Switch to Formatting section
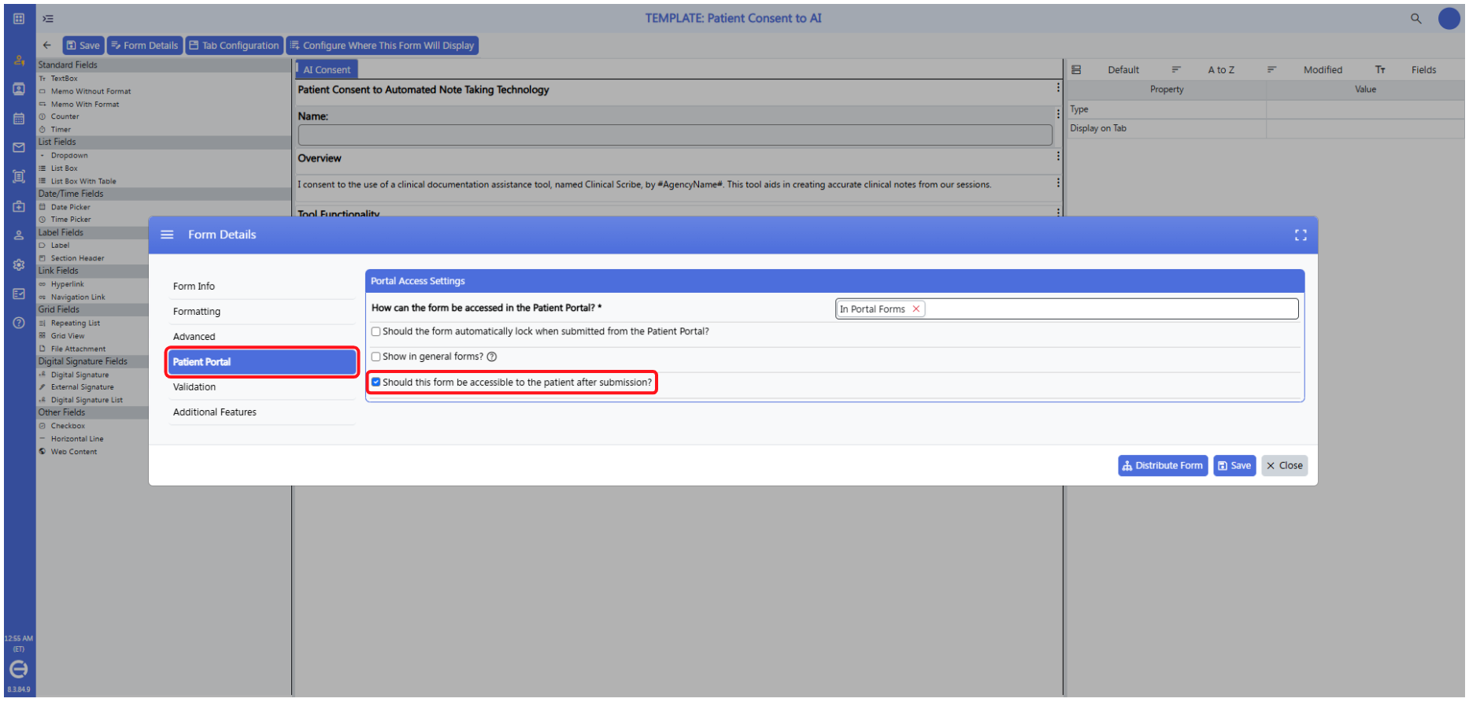Image resolution: width=1469 pixels, height=702 pixels. (x=262, y=312)
